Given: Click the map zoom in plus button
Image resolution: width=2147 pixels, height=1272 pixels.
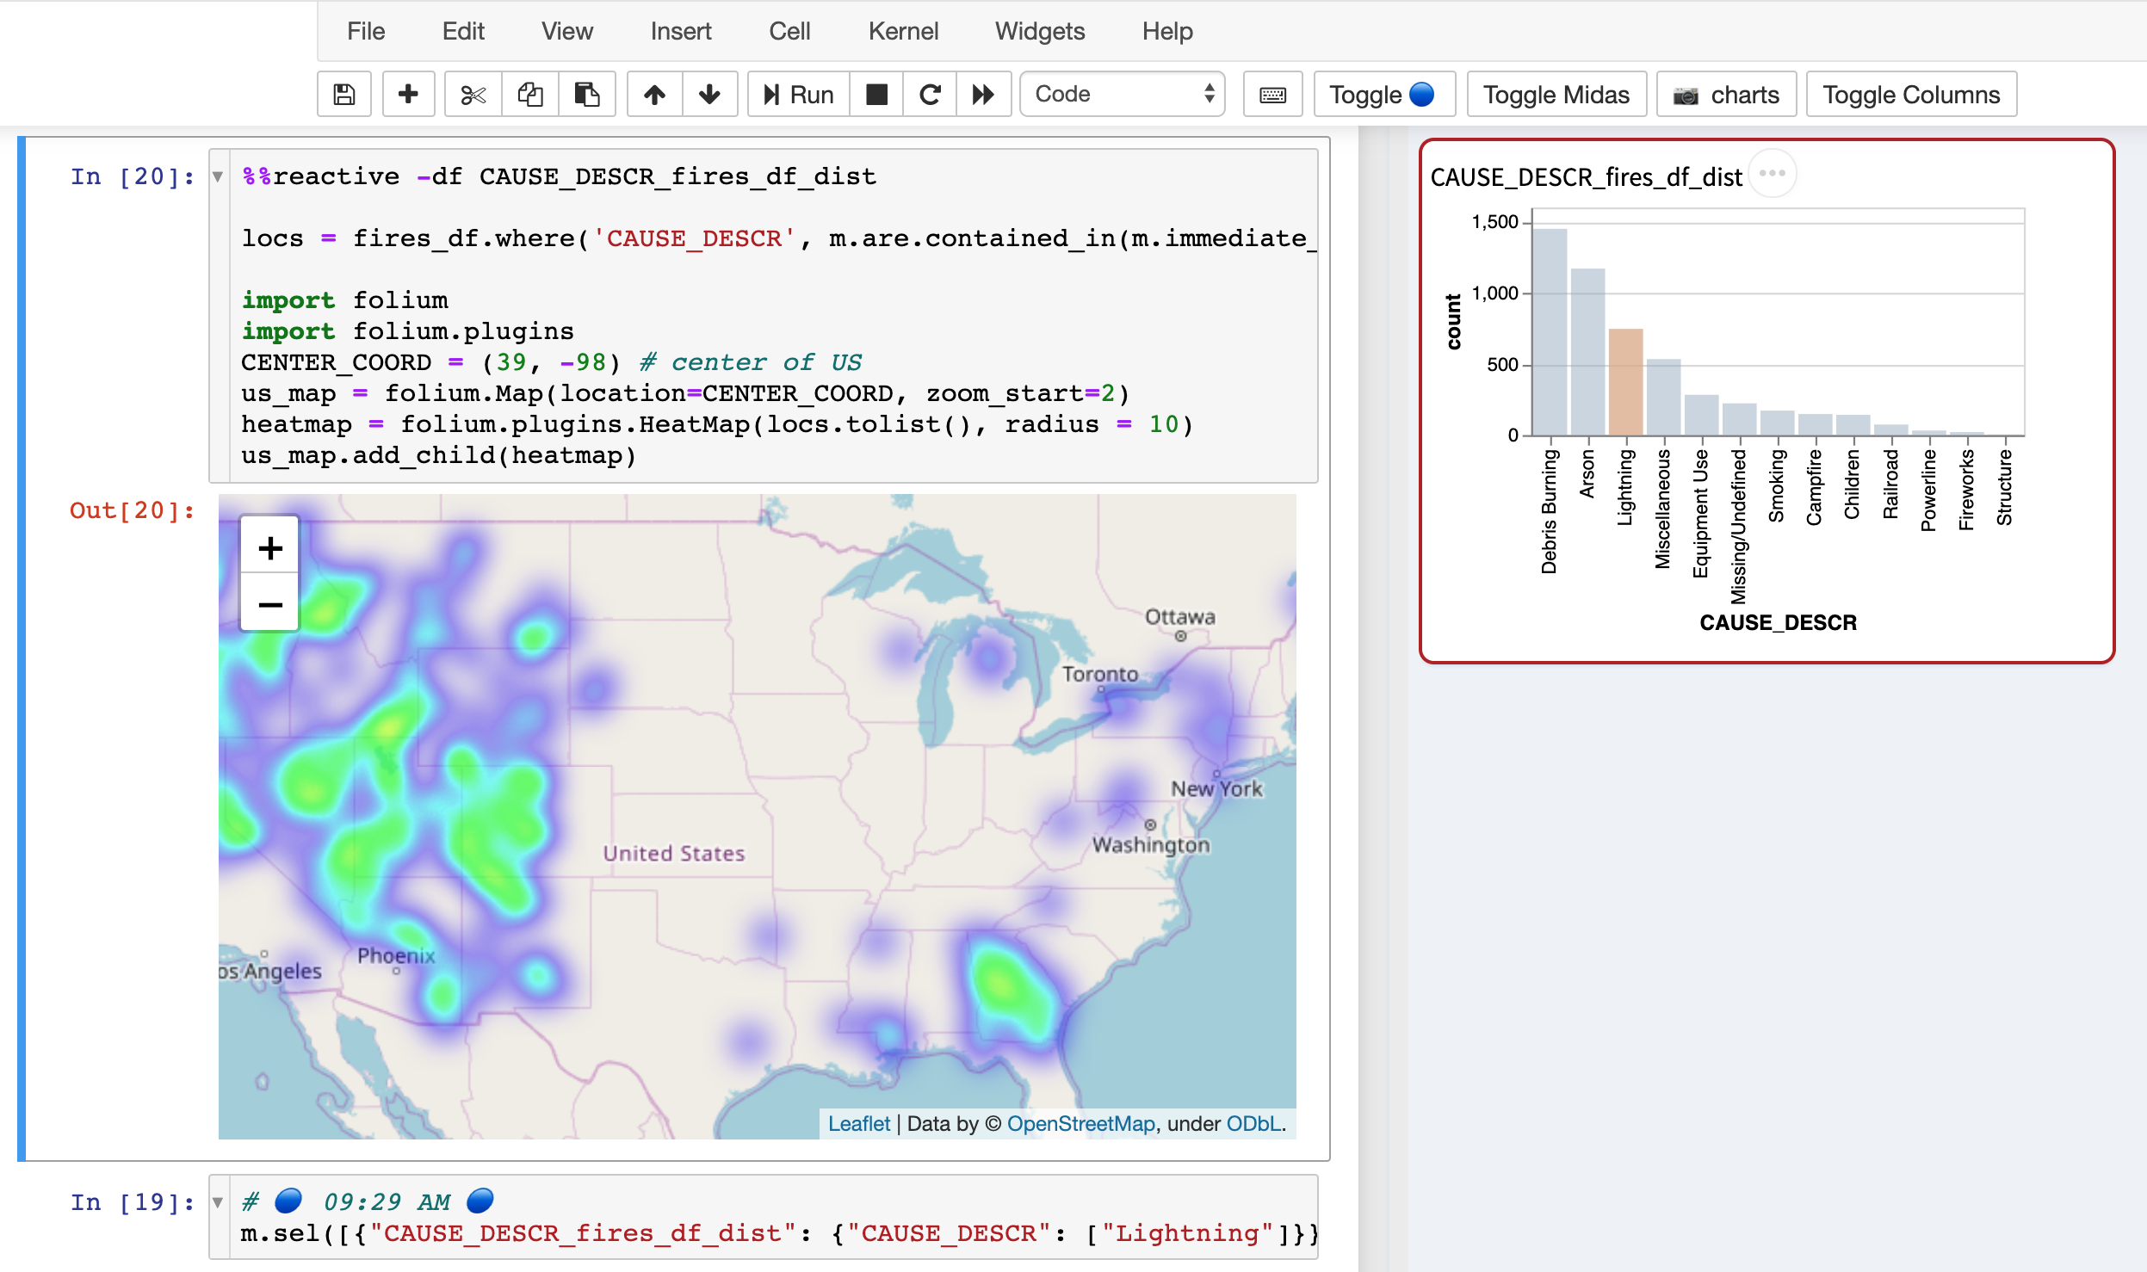Looking at the screenshot, I should pos(269,550).
